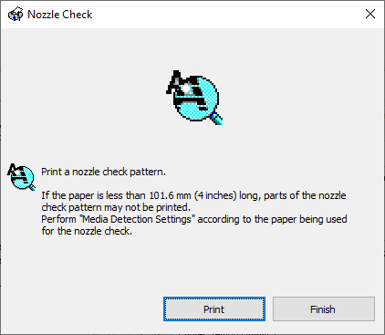Click the "Print a nozzle check pattern." text
385x335 pixels.
[103, 172]
